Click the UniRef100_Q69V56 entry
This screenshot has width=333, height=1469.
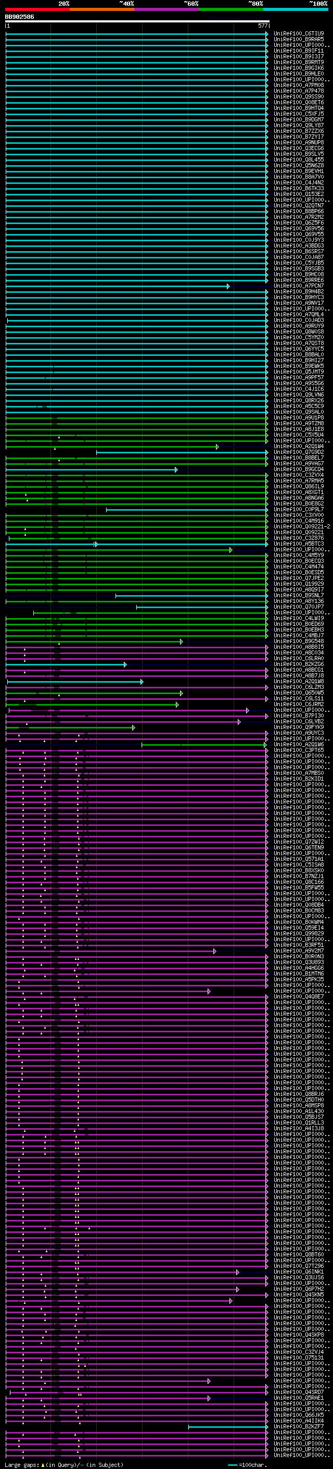298,229
